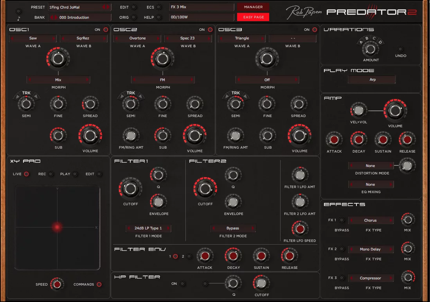
Task: Click the red dot in XY pad
Action: [57, 227]
